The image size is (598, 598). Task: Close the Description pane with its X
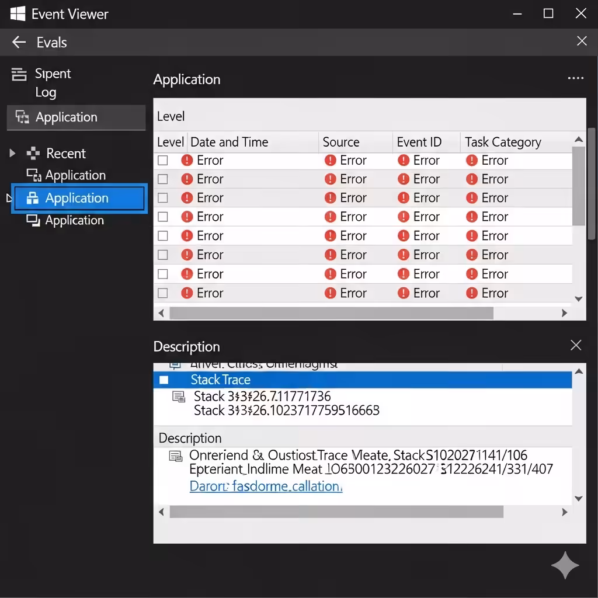coord(575,345)
